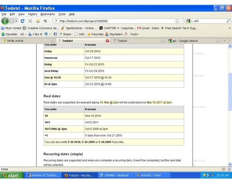Screen dimensions: 232x180
Task: Open the View menu
Action: [x=21, y=14]
